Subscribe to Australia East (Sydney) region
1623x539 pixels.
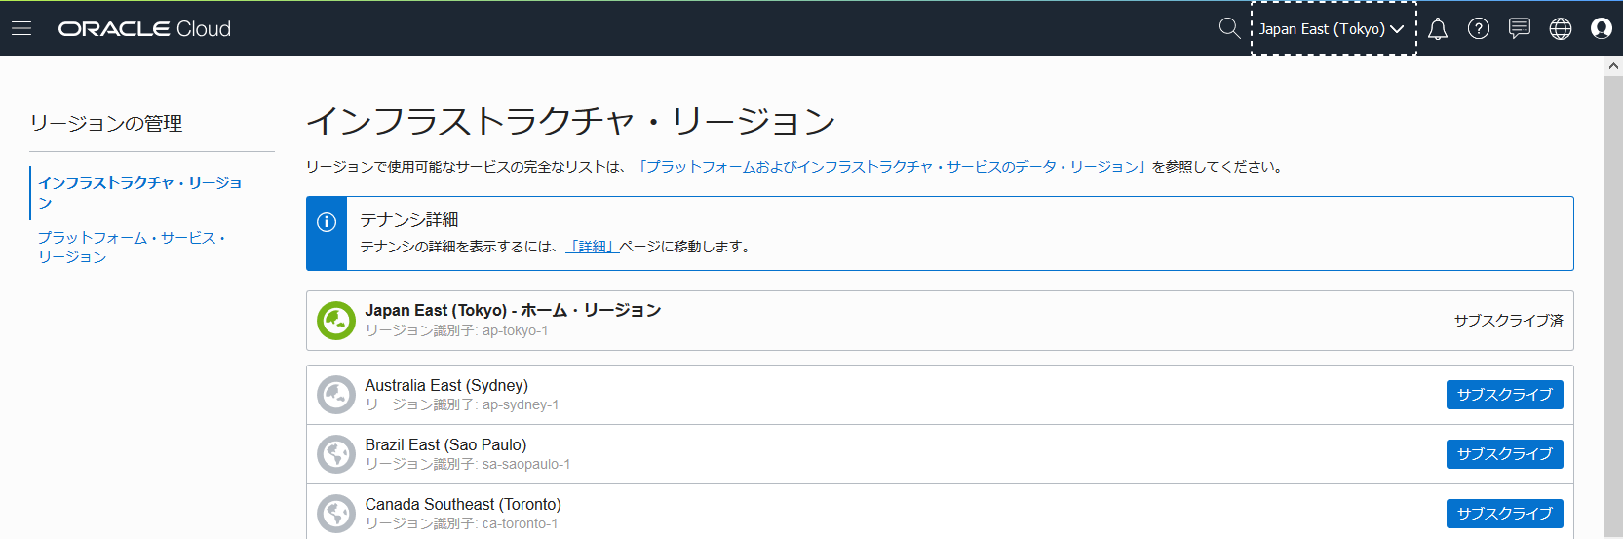(1504, 395)
